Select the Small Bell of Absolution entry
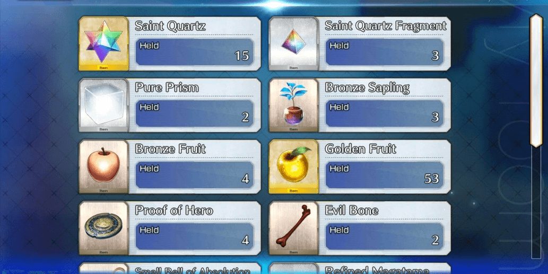 point(170,268)
